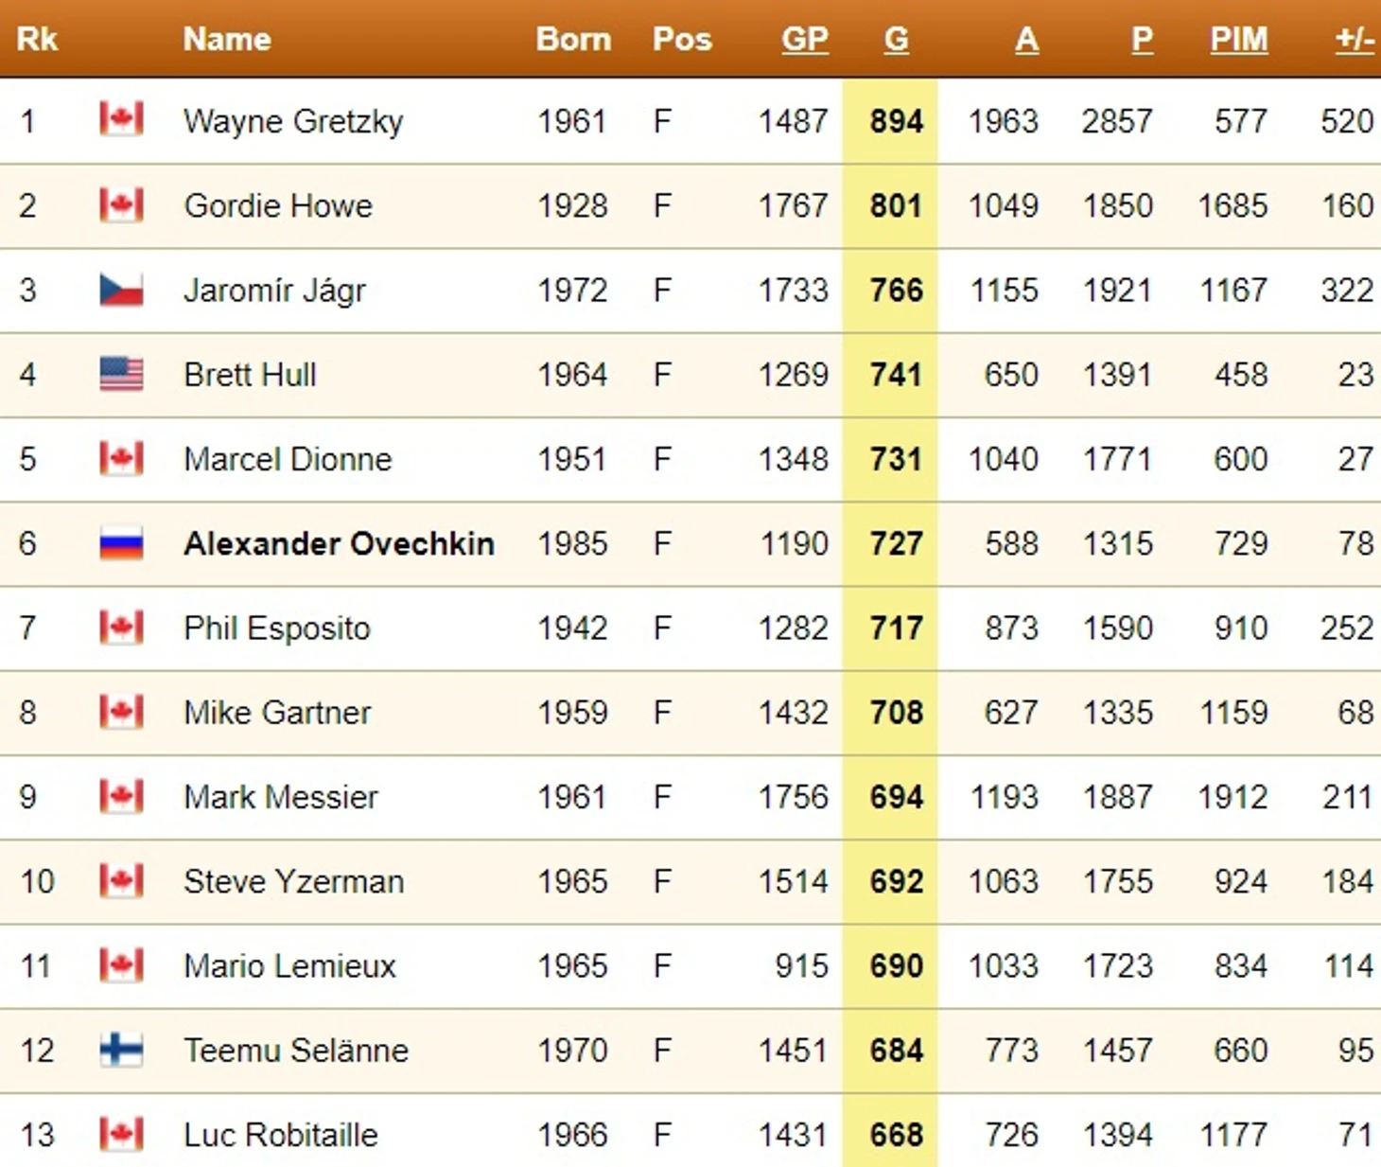Sort by the A assists column header

pyautogui.click(x=1026, y=40)
